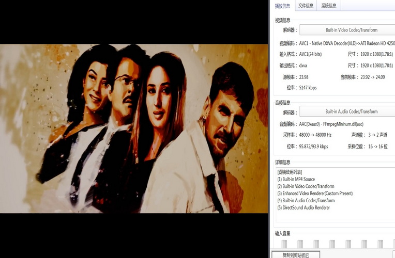Click the third input volume level bar
The image size is (395, 258).
[316, 244]
